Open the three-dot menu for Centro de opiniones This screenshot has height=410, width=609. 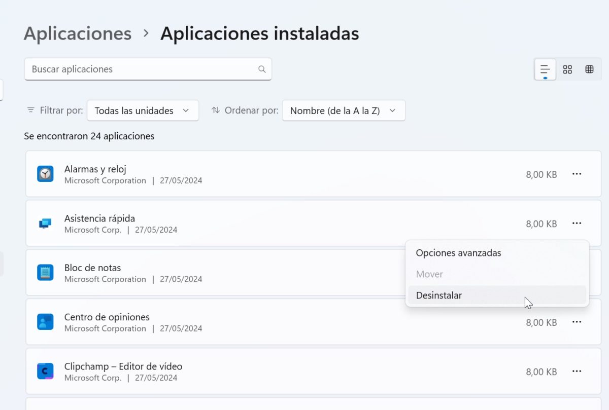(x=577, y=322)
